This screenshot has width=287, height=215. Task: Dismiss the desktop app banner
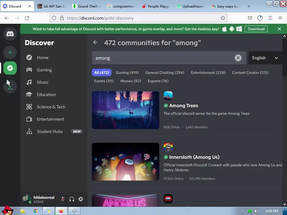coord(279,29)
